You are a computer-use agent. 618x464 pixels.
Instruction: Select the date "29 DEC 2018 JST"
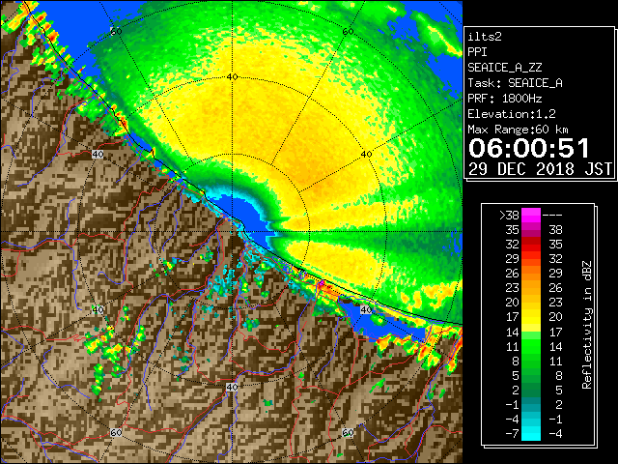point(541,169)
